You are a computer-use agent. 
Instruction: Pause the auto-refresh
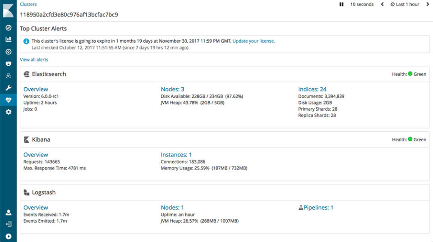(341, 4)
